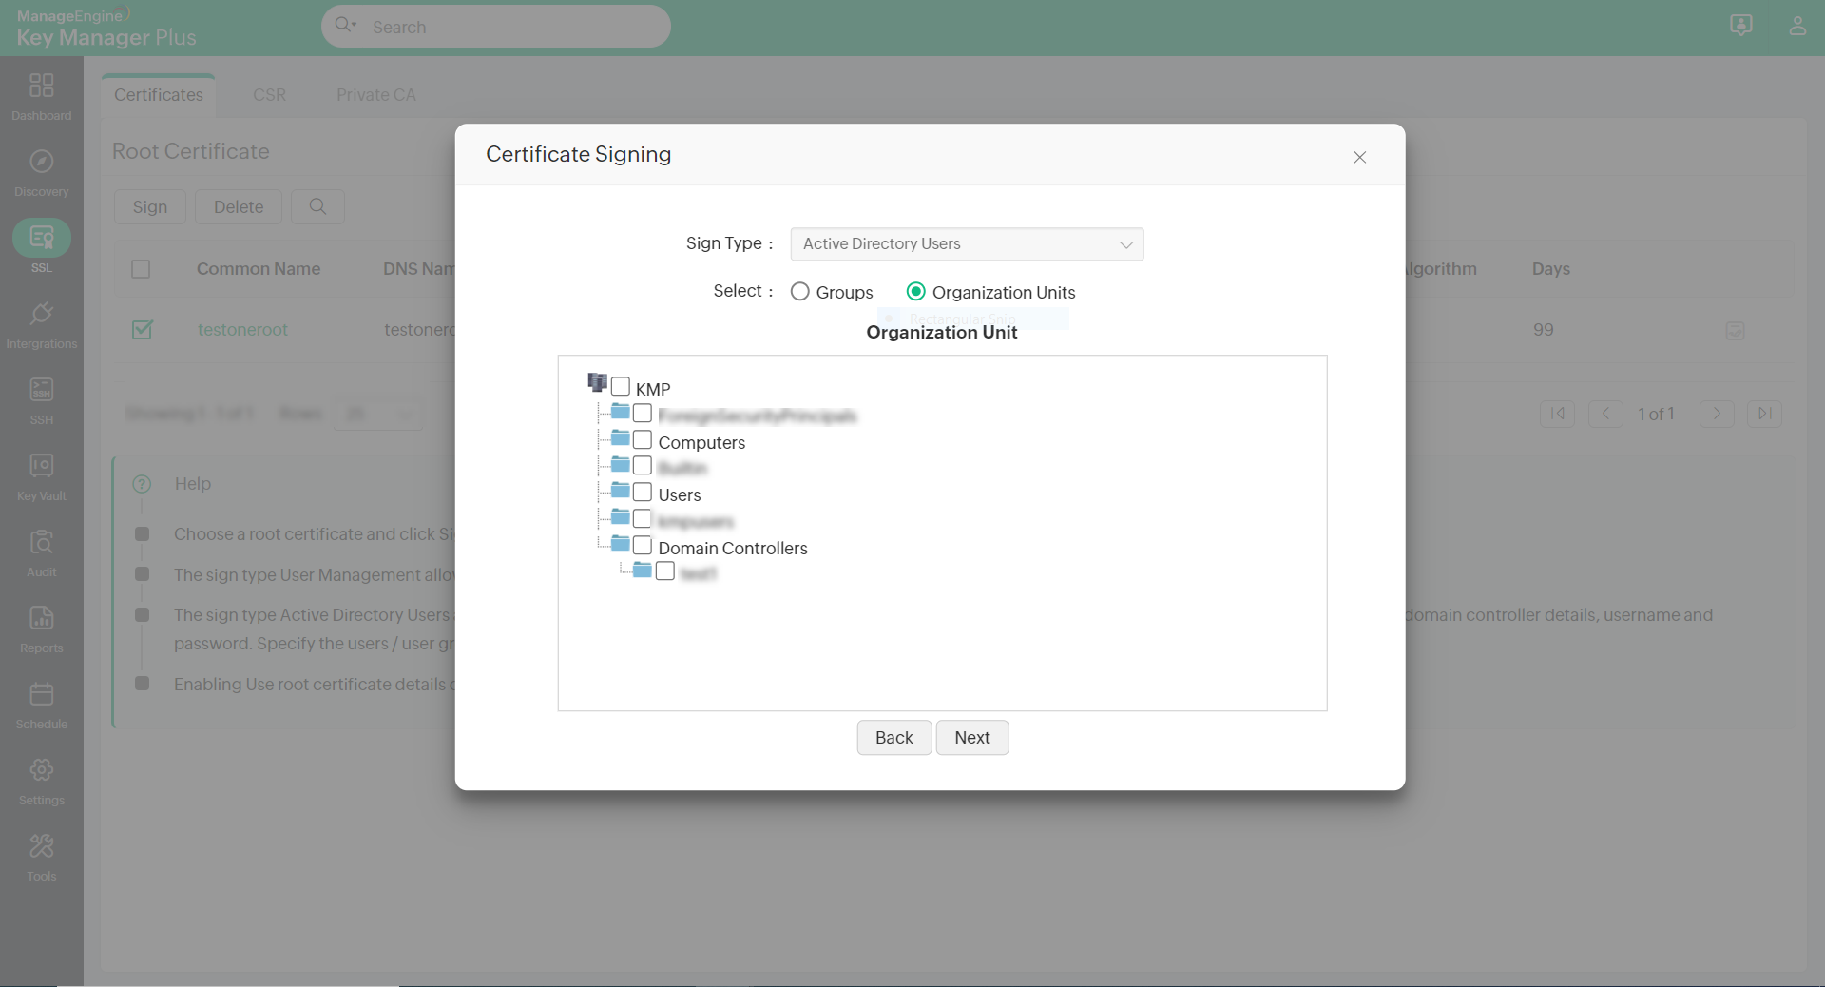Click the user profile icon in header

[1797, 26]
